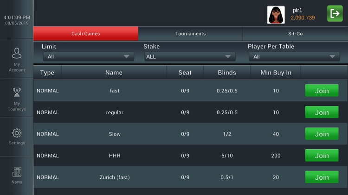Open the Settings gear icon
Screen dimensions: 348x195
17,133
